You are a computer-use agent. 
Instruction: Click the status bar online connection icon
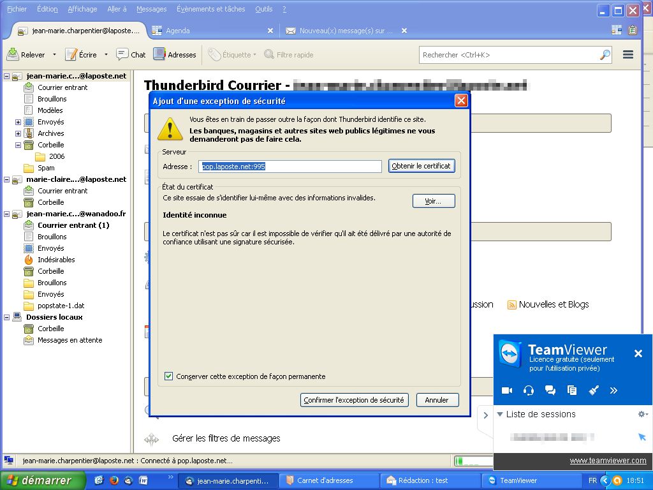(x=8, y=461)
